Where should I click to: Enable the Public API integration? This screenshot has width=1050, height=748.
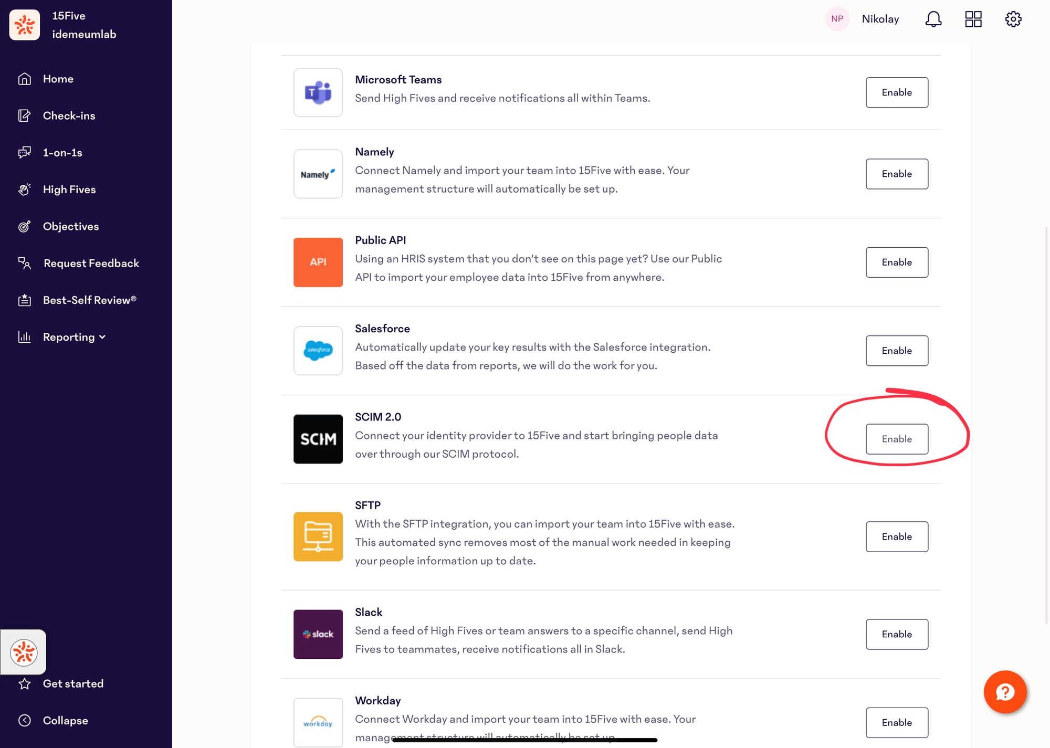coord(897,262)
